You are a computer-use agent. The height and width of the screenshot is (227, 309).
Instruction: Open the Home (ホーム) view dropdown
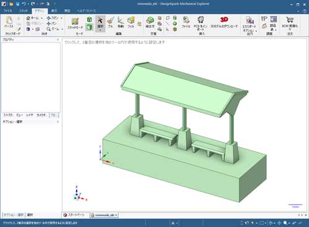(41, 18)
